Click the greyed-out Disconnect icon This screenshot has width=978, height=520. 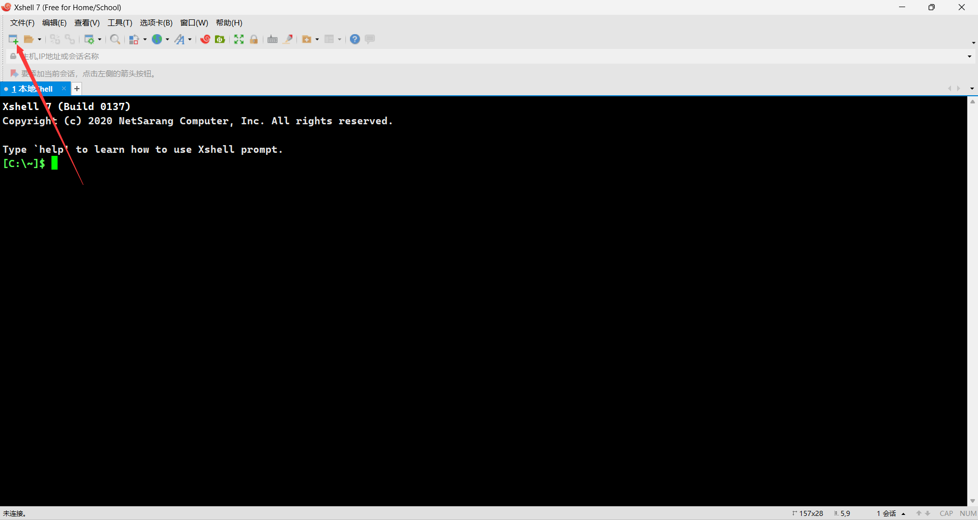[x=55, y=39]
